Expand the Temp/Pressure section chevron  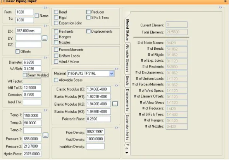(x=45, y=110)
